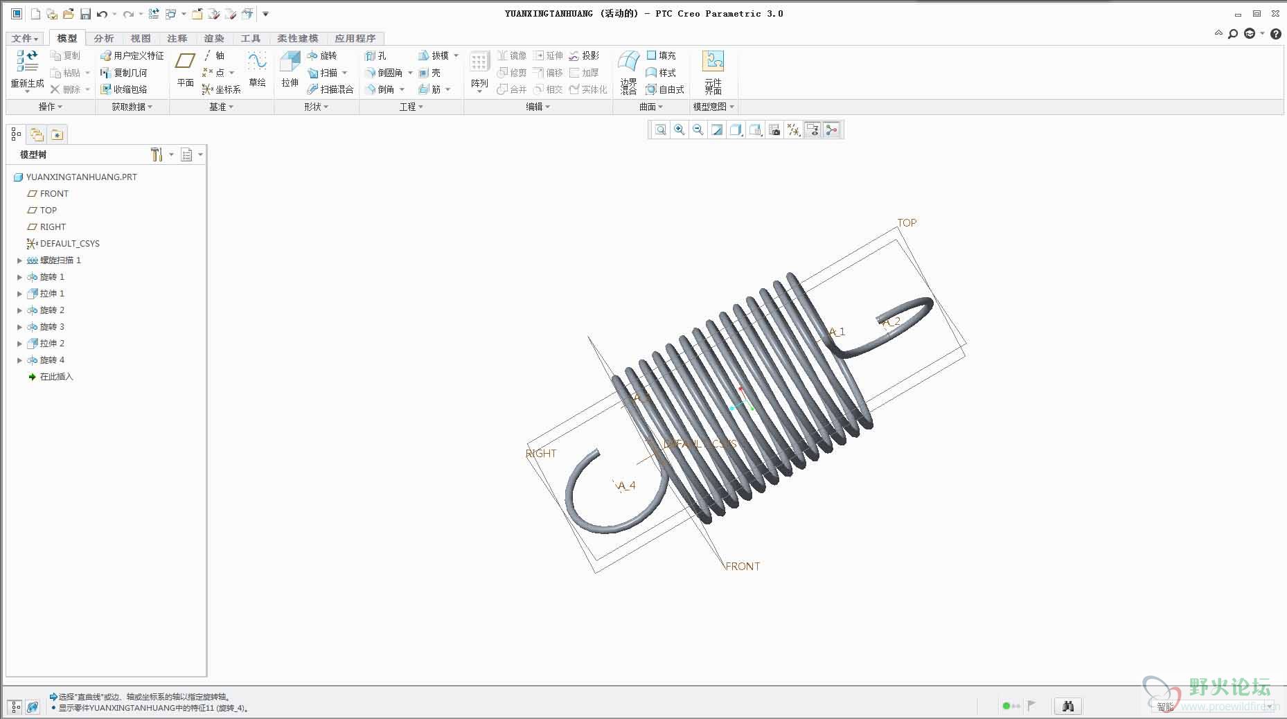Open the 形状 group dropdown
Viewport: 1287px width, 719px height.
click(x=316, y=107)
